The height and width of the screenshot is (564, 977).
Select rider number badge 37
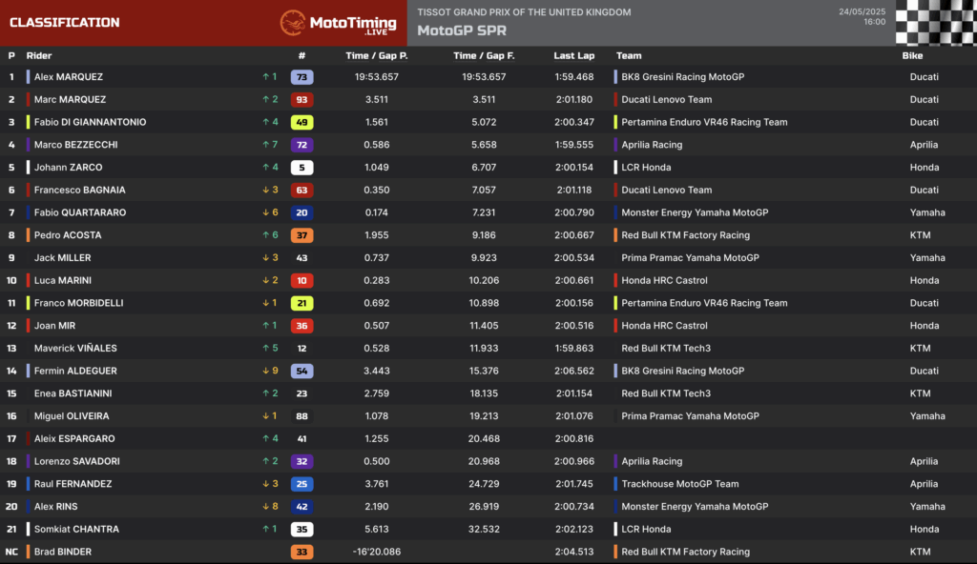click(x=301, y=235)
